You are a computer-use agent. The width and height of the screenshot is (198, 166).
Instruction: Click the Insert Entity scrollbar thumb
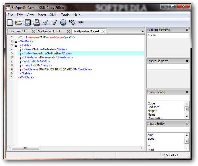(187, 141)
